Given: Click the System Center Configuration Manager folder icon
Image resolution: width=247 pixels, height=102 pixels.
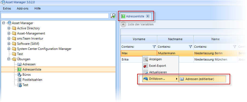Looking at the screenshot, I should 14,49.
